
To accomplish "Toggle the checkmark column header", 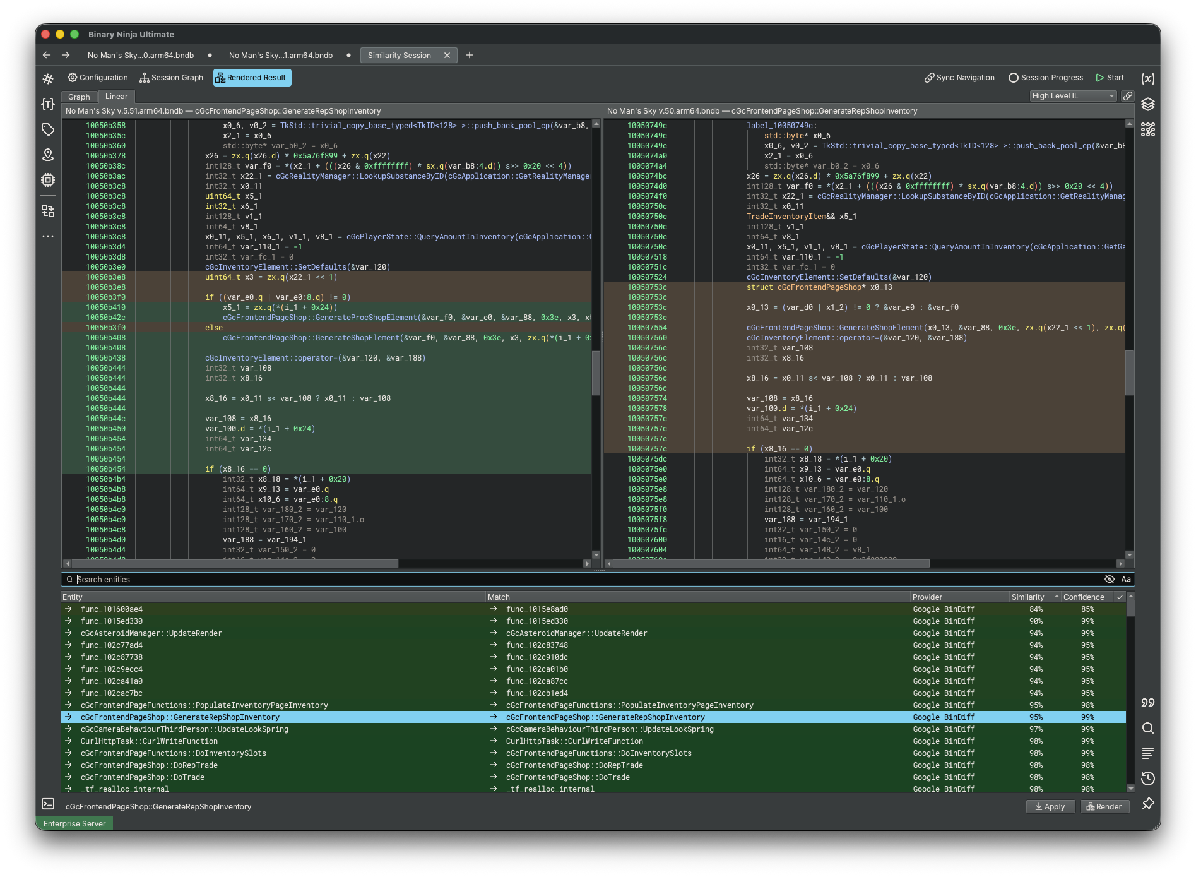I will (x=1120, y=597).
